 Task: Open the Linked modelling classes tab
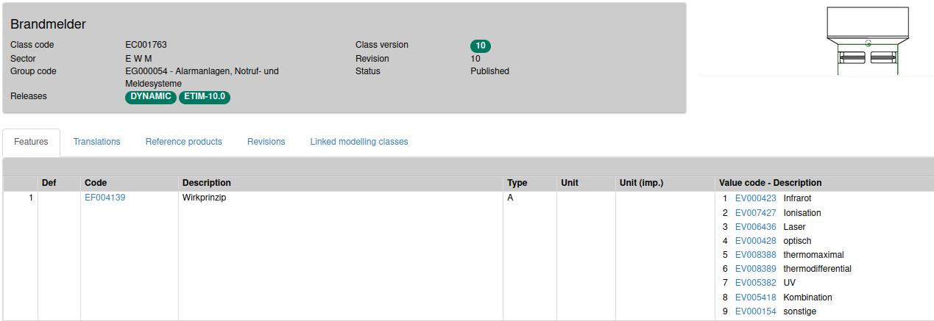coord(358,142)
